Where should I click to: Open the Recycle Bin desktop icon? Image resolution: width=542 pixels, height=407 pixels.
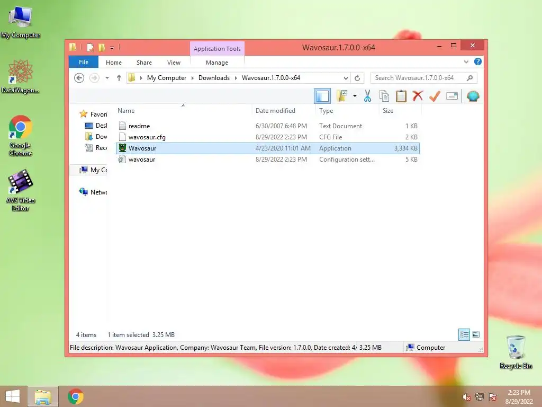click(516, 352)
